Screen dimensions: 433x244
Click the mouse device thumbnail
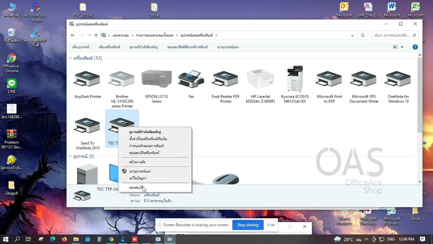coord(226,179)
